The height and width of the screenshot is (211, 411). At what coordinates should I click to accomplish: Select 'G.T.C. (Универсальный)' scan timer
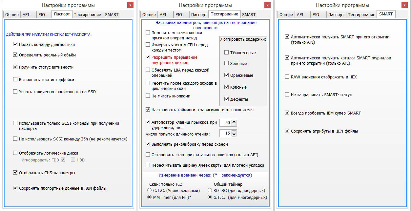tap(150, 190)
